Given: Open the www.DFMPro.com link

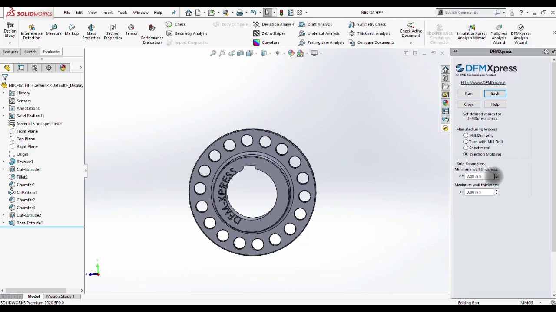Looking at the screenshot, I should (483, 83).
